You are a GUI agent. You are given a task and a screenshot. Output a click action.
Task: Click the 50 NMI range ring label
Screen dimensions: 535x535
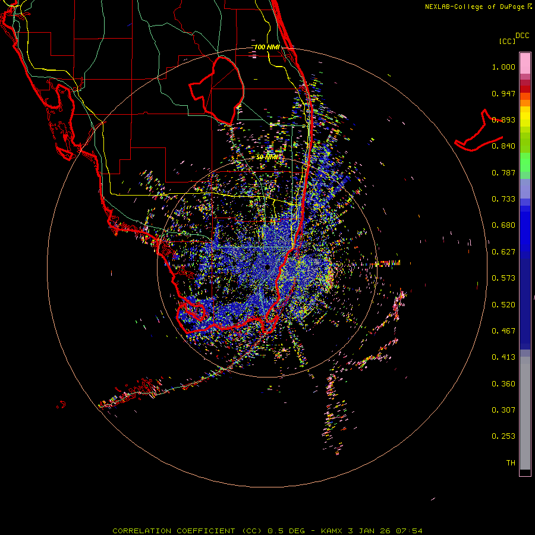point(267,158)
